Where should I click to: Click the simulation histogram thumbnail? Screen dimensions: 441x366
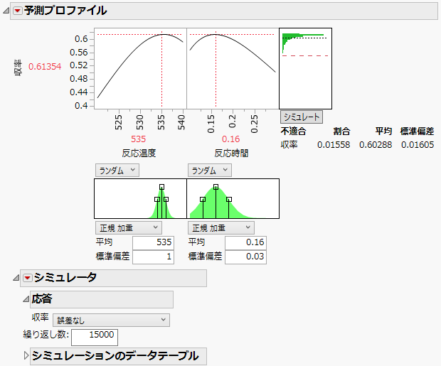(x=305, y=68)
